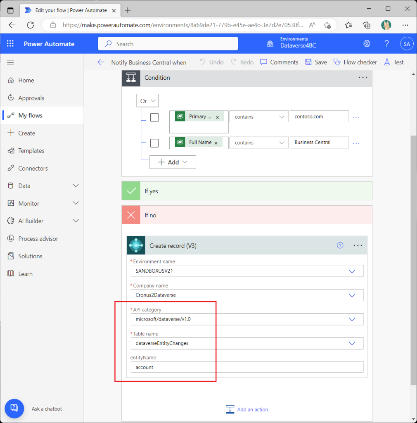Click Add an action link

[247, 409]
